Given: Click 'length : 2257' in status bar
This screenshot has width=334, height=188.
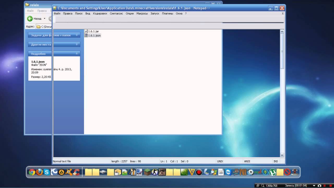Looking at the screenshot, I should point(120,161).
